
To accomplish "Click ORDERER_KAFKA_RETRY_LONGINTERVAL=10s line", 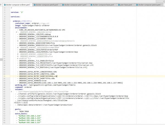I will [x=37, y=72].
